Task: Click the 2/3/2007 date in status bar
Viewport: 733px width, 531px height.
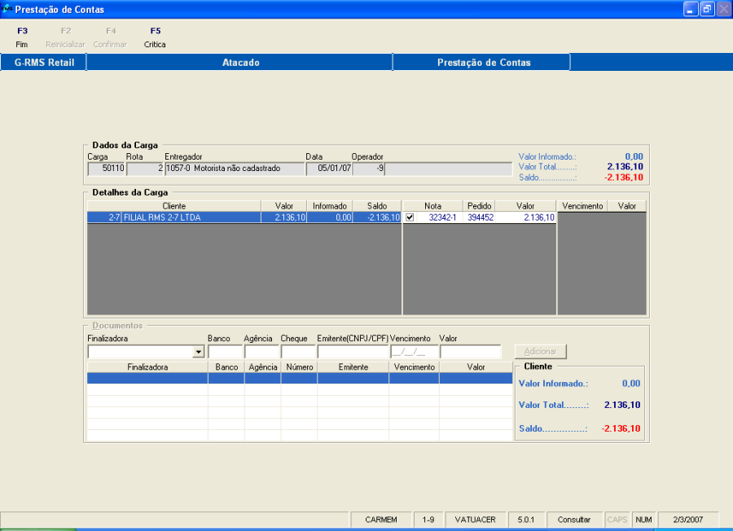Action: tap(687, 520)
